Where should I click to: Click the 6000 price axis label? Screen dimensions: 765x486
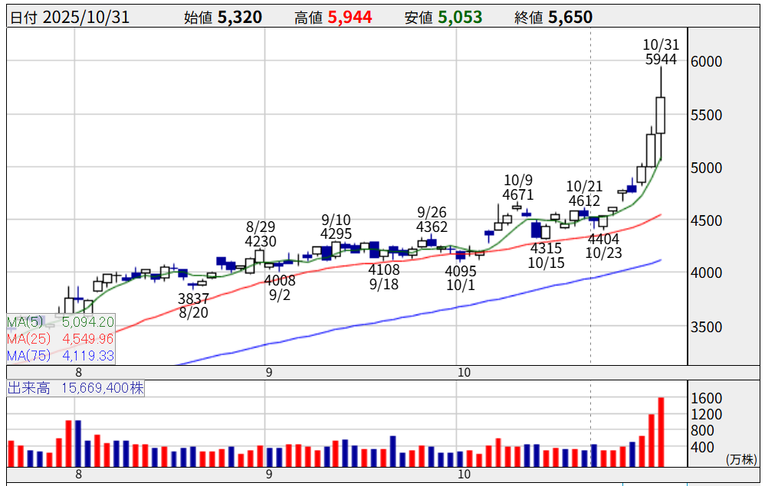pyautogui.click(x=706, y=62)
